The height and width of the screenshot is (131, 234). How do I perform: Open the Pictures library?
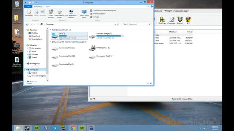point(33,54)
